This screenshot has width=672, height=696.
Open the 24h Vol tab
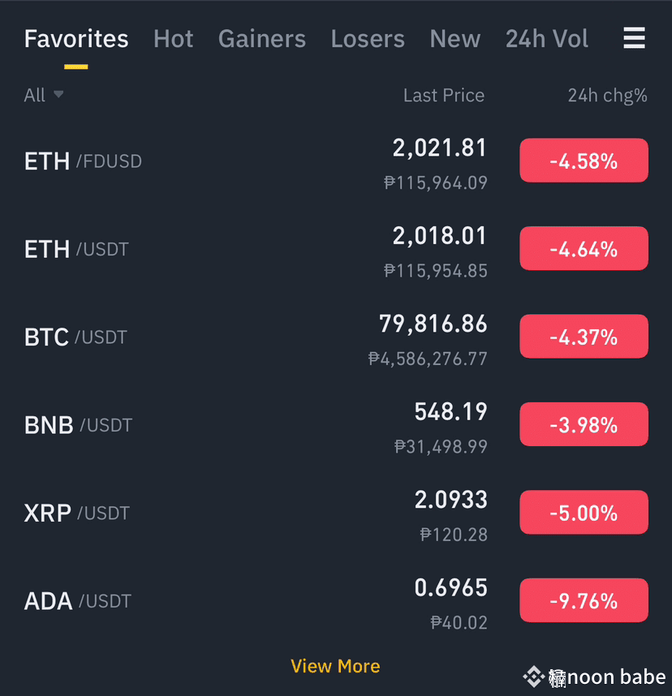click(x=547, y=39)
